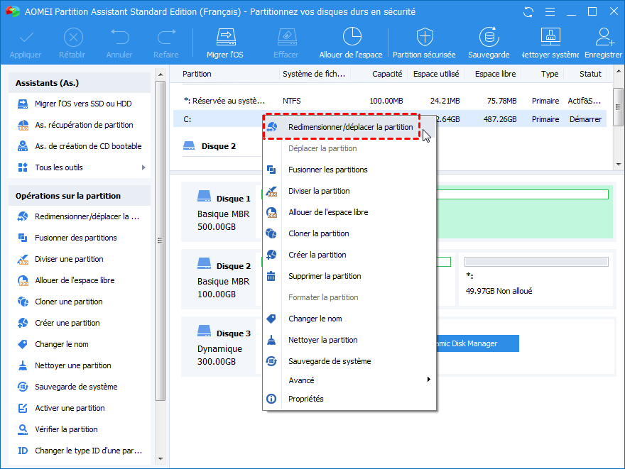Viewport: 625px width, 469px height.
Task: Click the Refaire redo arrow icon
Action: 166,38
